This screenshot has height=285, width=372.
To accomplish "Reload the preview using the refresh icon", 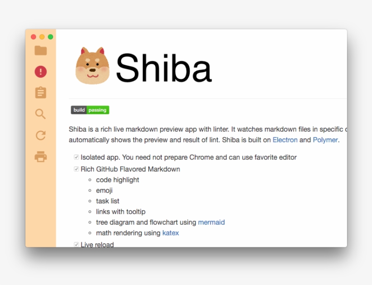I will [41, 135].
